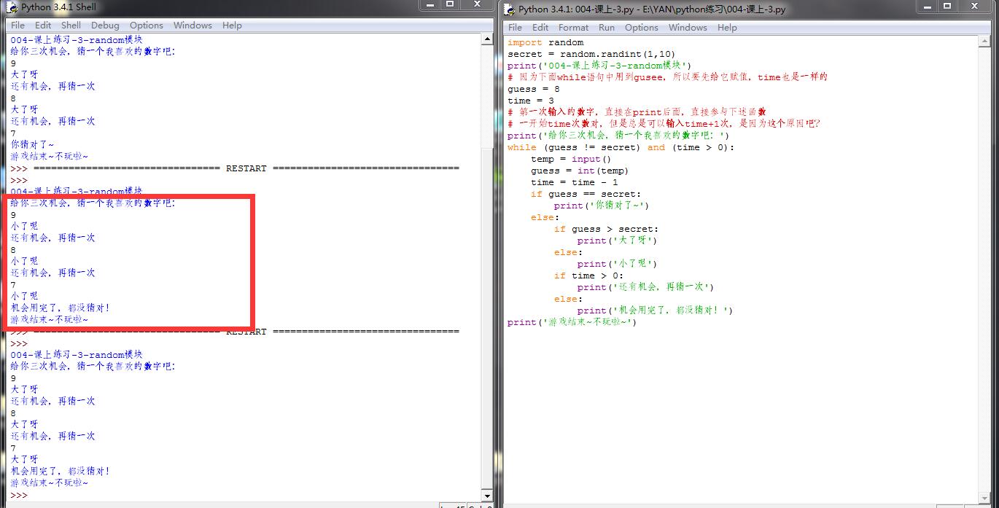Expand the File menu in the Shell window

click(18, 26)
